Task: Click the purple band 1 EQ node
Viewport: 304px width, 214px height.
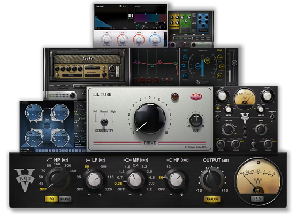Action: [136, 62]
